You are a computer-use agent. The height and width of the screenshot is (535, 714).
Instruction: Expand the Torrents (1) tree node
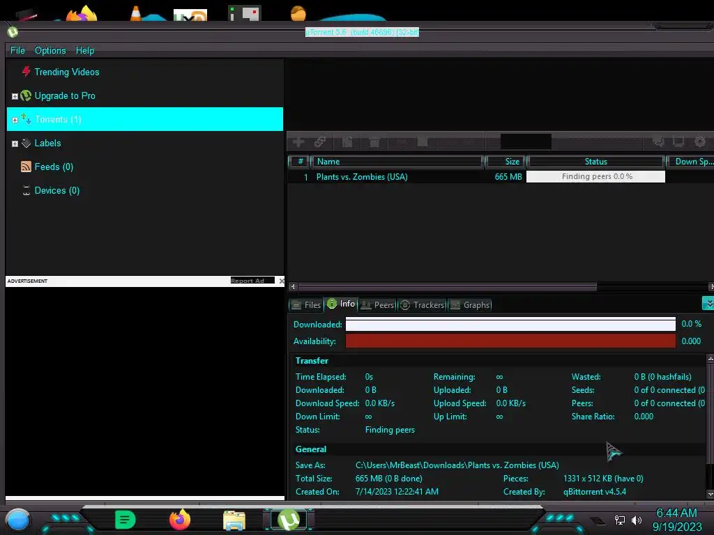tap(15, 120)
